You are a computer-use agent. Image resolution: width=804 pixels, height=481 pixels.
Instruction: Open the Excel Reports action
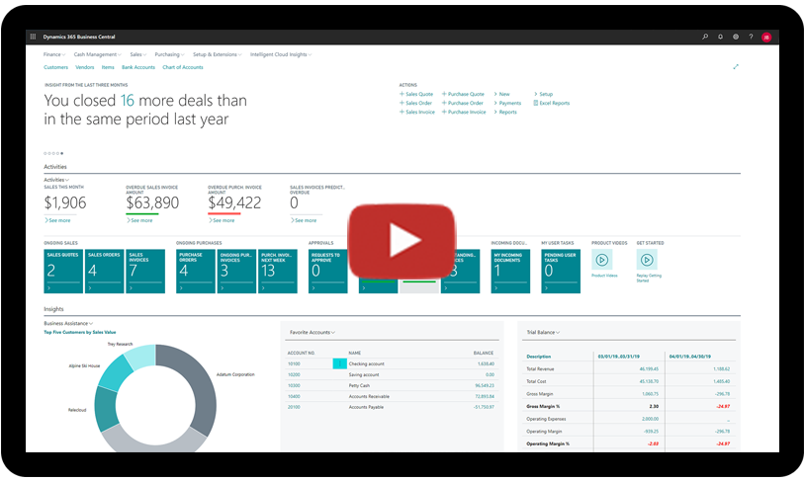553,103
